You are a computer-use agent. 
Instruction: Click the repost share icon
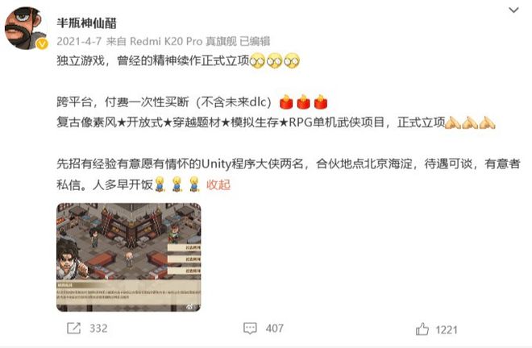74,328
